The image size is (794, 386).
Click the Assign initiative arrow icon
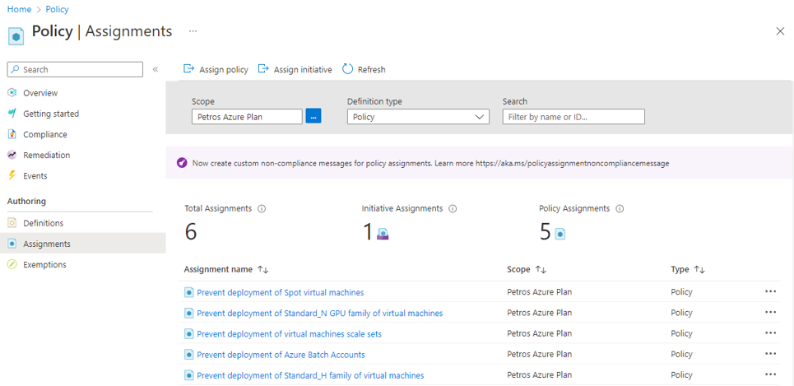263,69
